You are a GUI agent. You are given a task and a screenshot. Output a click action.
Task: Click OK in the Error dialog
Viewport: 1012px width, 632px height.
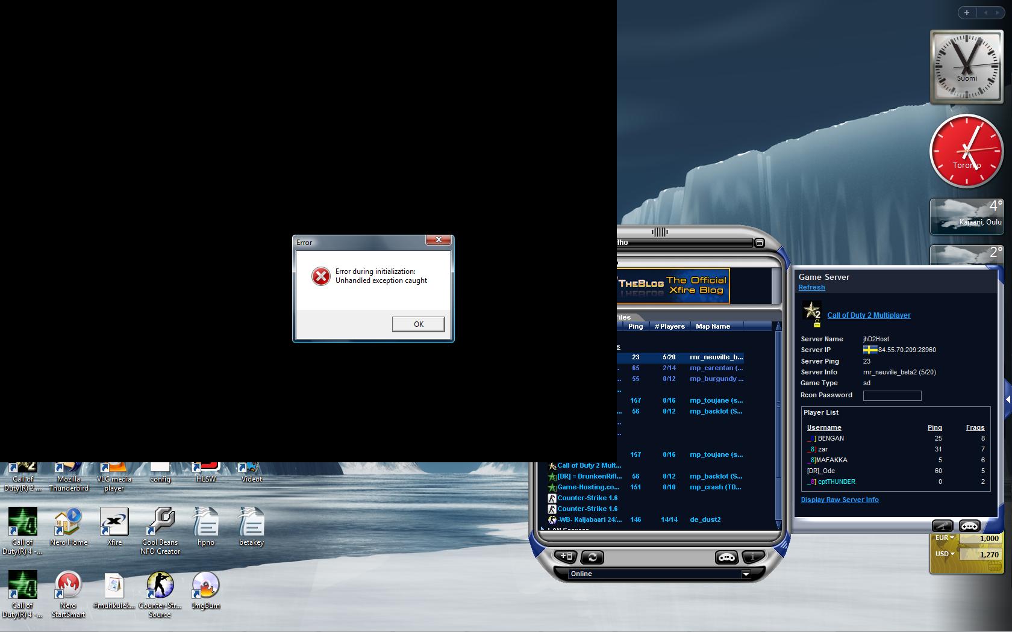tap(418, 324)
